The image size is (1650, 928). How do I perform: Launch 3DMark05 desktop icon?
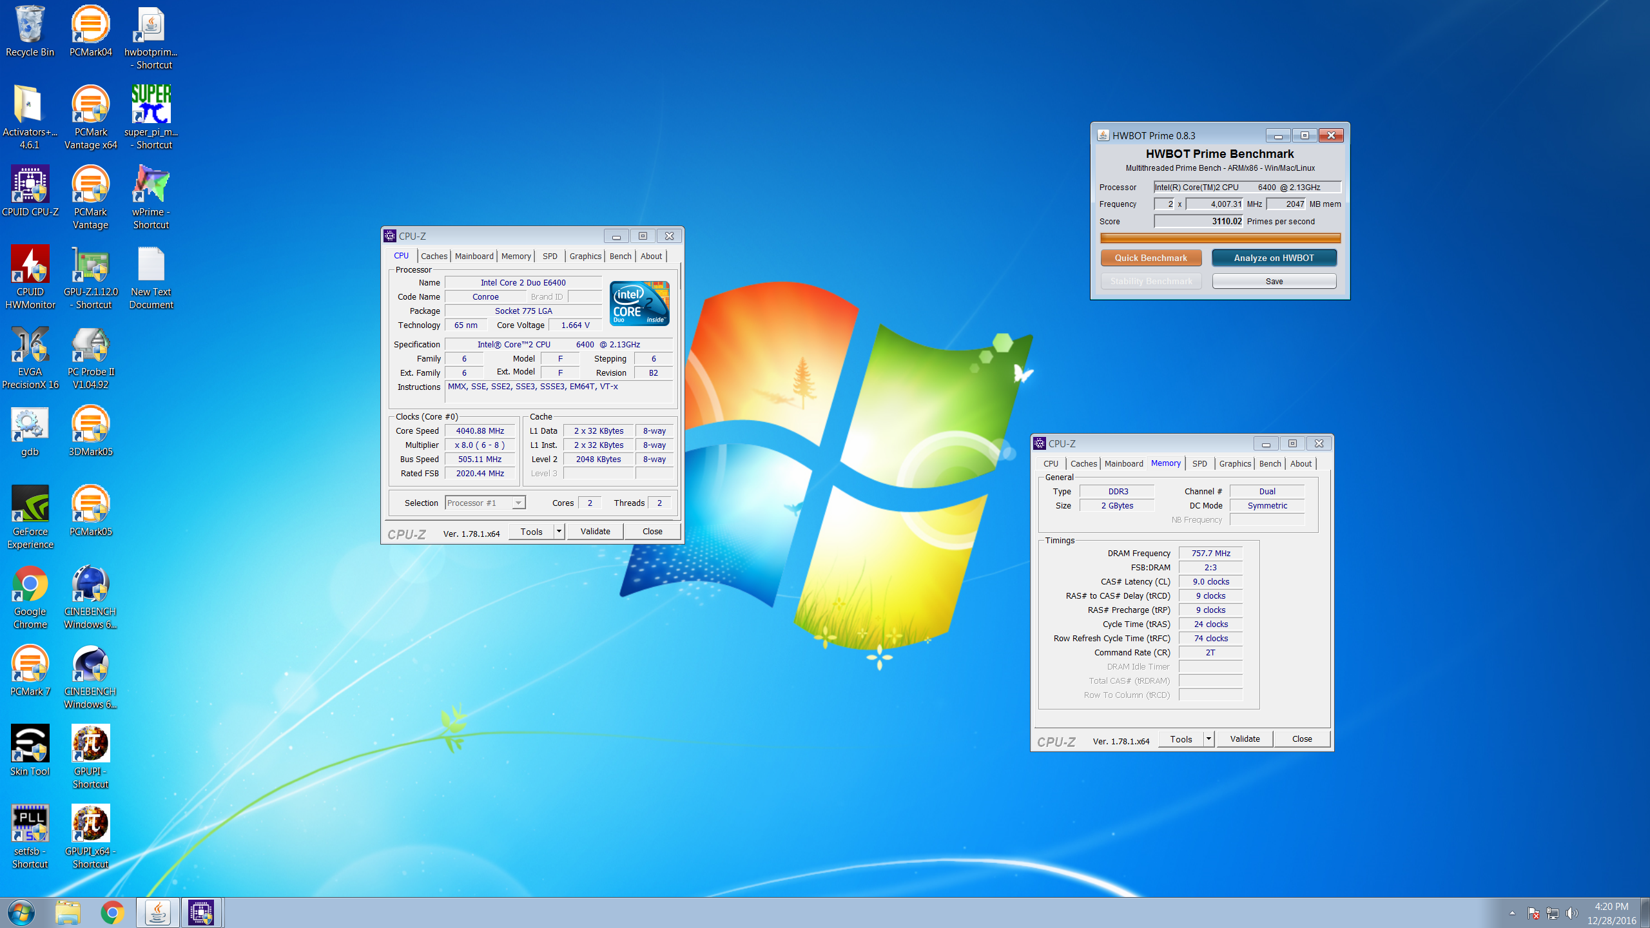[90, 430]
